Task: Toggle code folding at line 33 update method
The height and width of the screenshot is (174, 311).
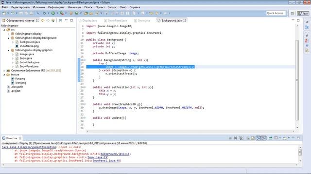Action: (x=85, y=118)
